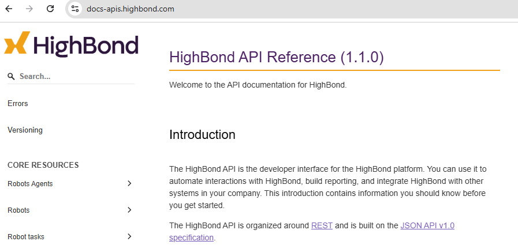Select Robots Agents in sidebar

(30, 184)
